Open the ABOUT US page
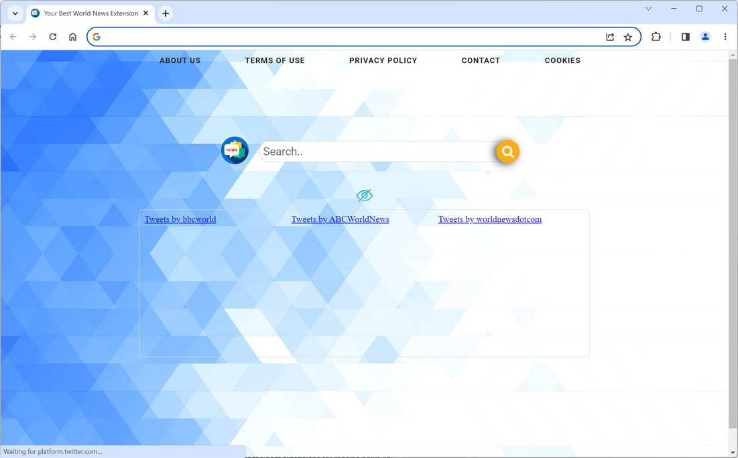This screenshot has width=738, height=458. [180, 60]
